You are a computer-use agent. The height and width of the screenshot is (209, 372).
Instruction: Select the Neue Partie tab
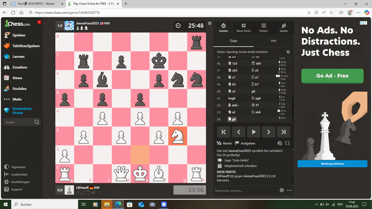pyautogui.click(x=243, y=28)
